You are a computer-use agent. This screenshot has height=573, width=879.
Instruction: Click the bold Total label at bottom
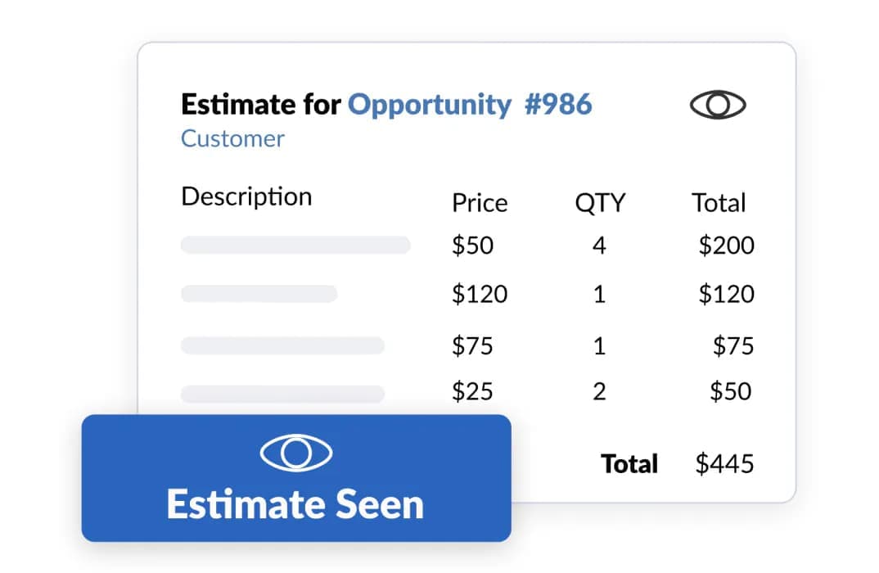point(629,464)
